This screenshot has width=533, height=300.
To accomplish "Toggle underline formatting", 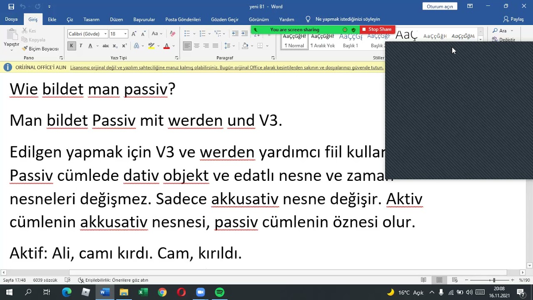I will pyautogui.click(x=90, y=46).
